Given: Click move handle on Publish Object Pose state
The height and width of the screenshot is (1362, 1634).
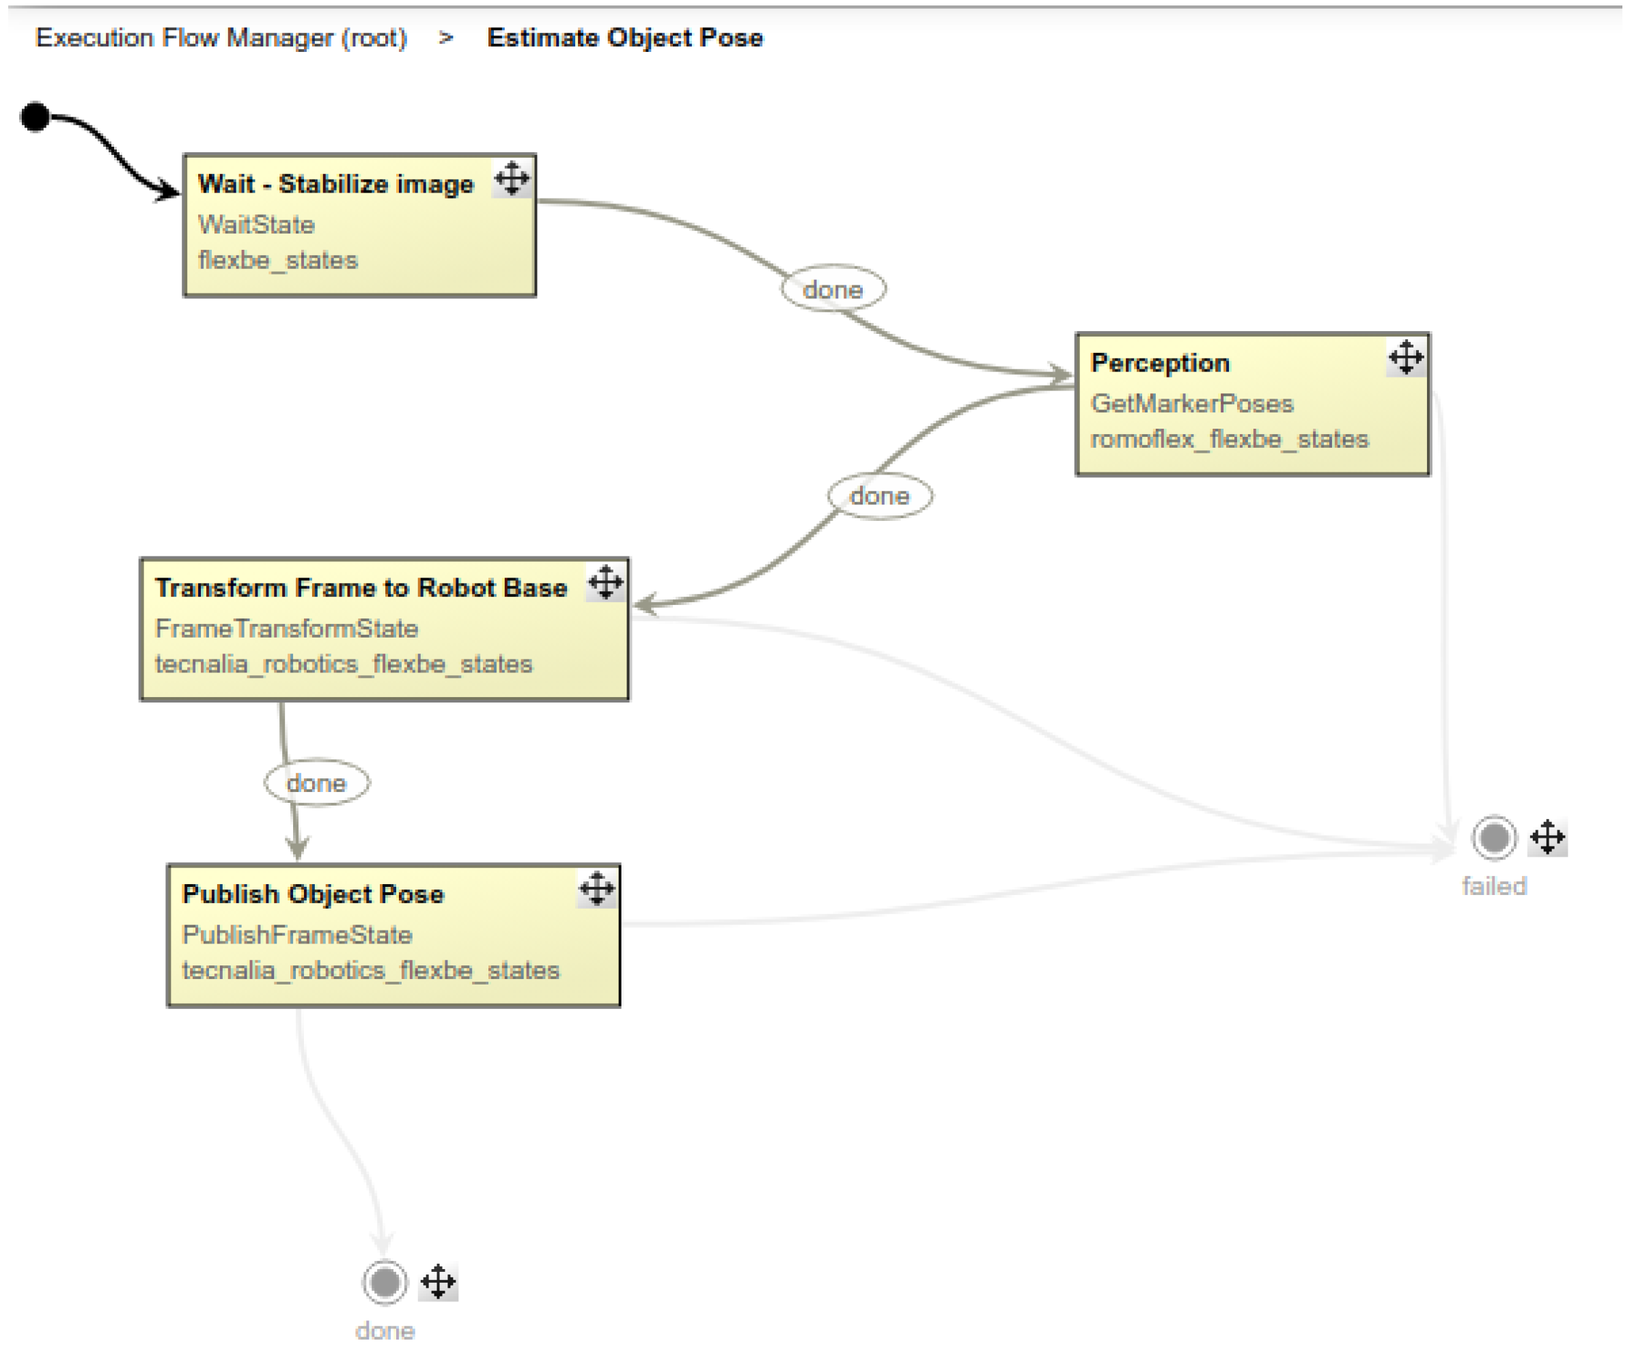Looking at the screenshot, I should point(597,889).
